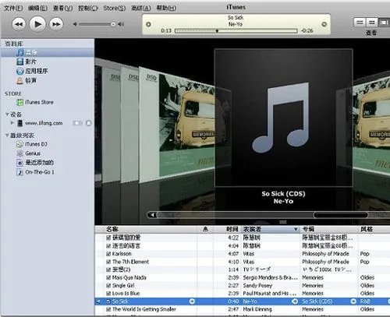Click arrow icon next to Ne-Yo artist
Image resolution: width=390 pixels, height=317 pixels.
(295, 301)
